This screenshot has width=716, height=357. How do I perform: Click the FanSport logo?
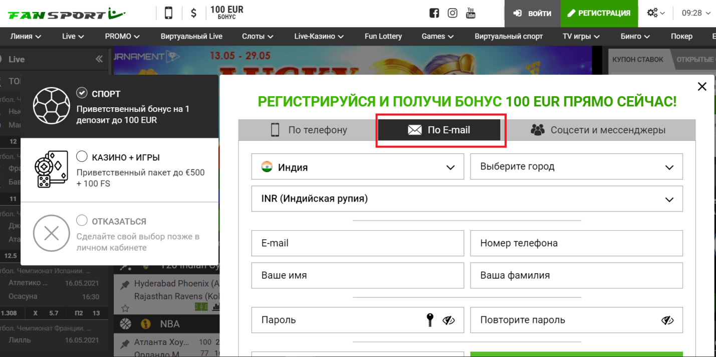[x=67, y=14]
